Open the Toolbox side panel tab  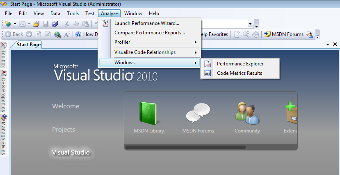tap(3, 55)
